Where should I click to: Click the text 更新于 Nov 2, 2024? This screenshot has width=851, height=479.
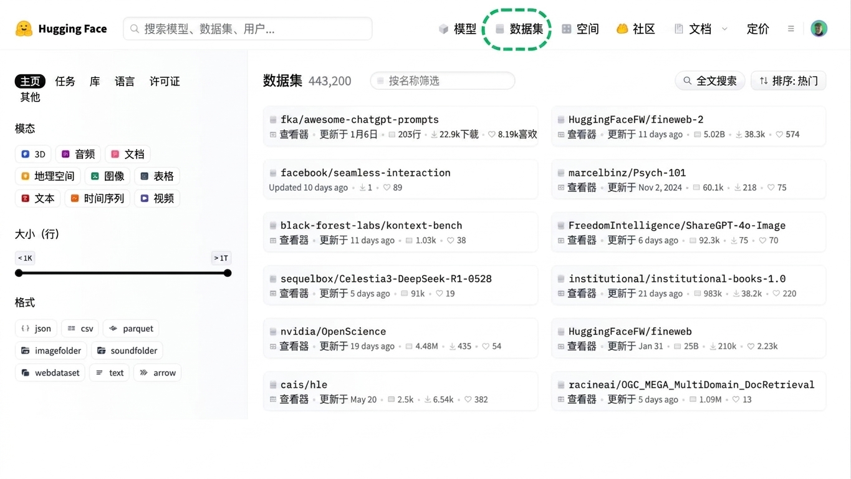(x=645, y=188)
